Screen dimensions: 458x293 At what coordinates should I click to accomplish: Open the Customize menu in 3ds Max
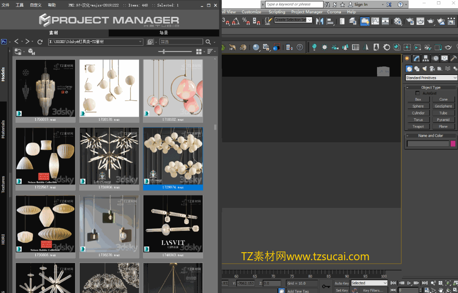pos(251,12)
